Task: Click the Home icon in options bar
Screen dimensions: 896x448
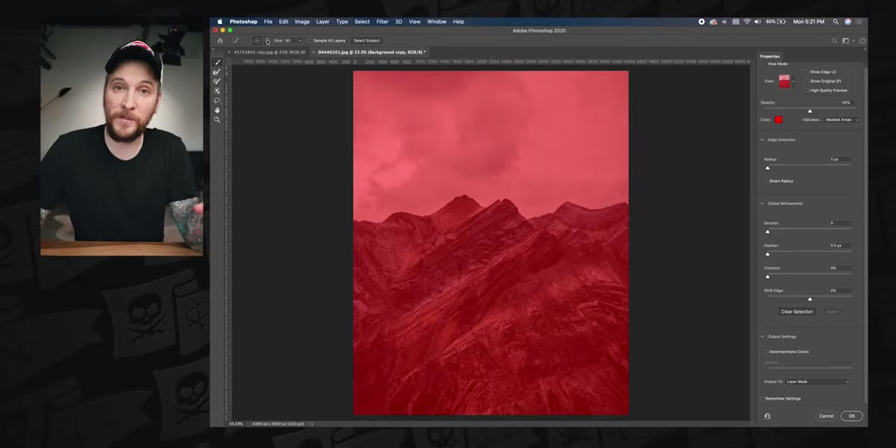Action: click(x=220, y=40)
